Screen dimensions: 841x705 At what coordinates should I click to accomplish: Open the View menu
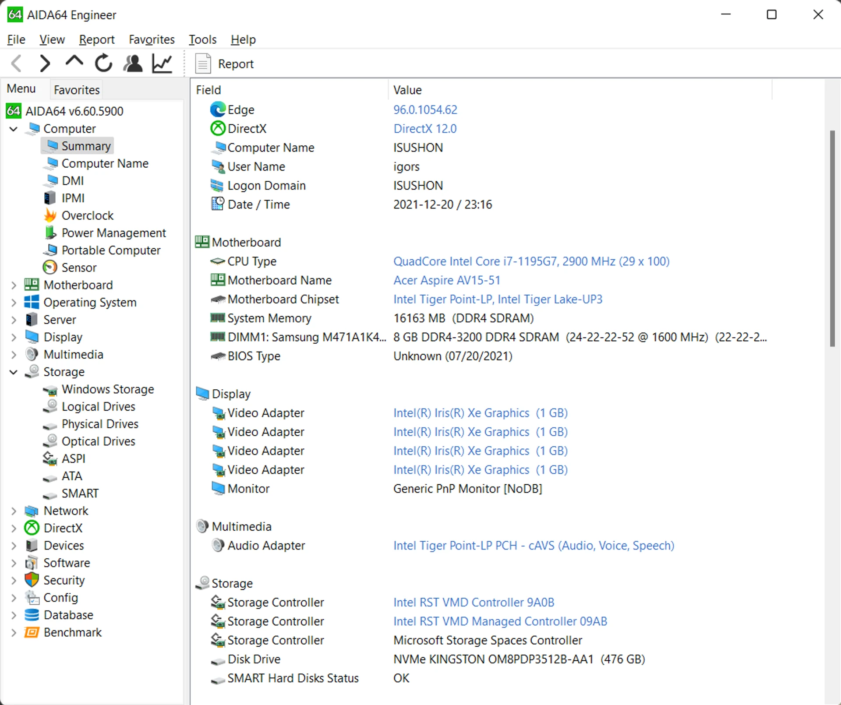coord(52,39)
